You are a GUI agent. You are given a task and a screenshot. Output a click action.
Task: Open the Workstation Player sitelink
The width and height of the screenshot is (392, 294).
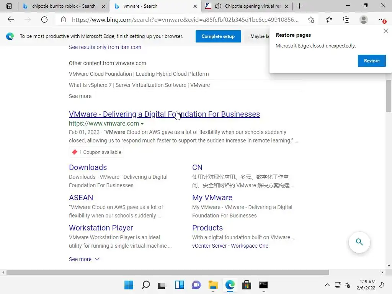coord(101,228)
